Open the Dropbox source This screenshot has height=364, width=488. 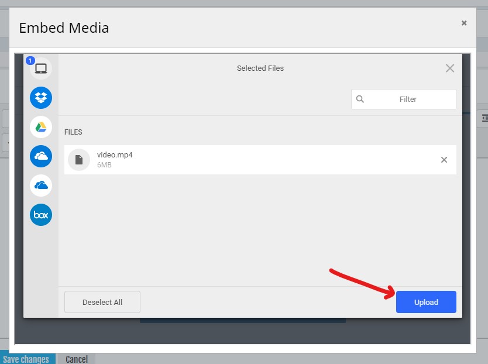coord(40,97)
